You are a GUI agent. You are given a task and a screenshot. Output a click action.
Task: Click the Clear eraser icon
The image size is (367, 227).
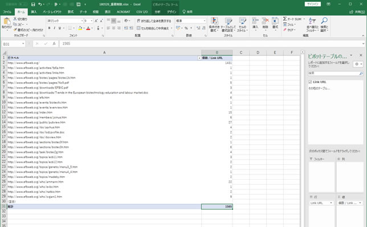click(285, 30)
